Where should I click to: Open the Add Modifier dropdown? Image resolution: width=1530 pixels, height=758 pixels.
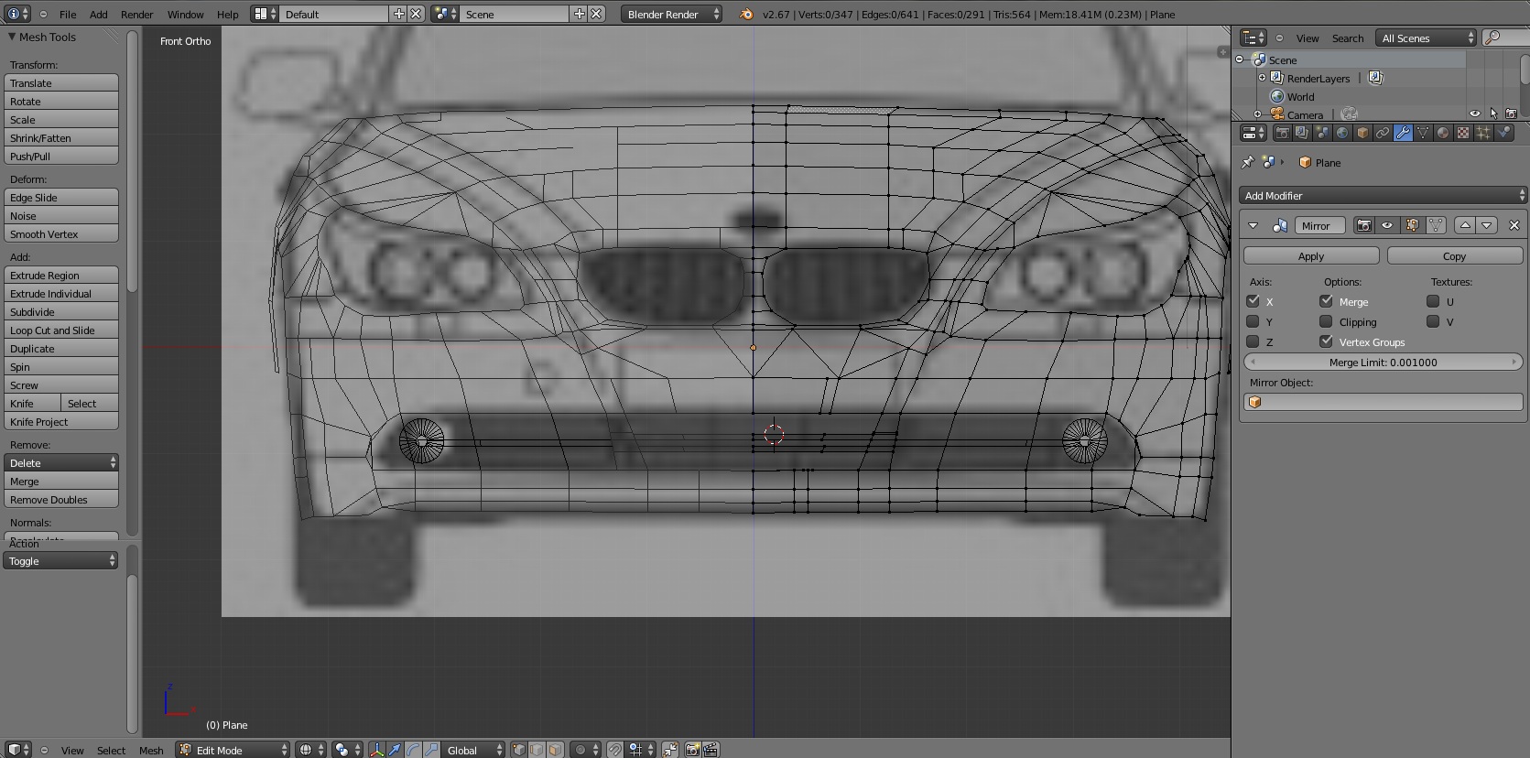(1383, 195)
